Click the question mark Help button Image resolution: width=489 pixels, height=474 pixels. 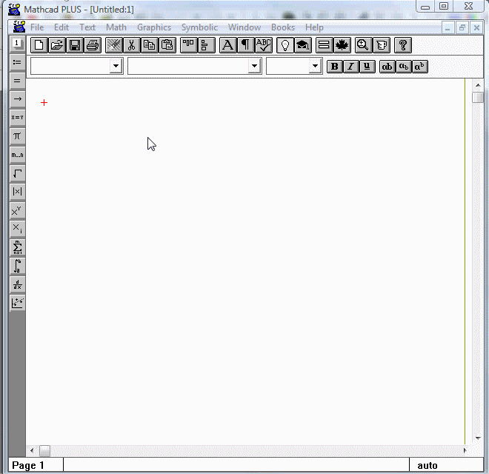402,45
